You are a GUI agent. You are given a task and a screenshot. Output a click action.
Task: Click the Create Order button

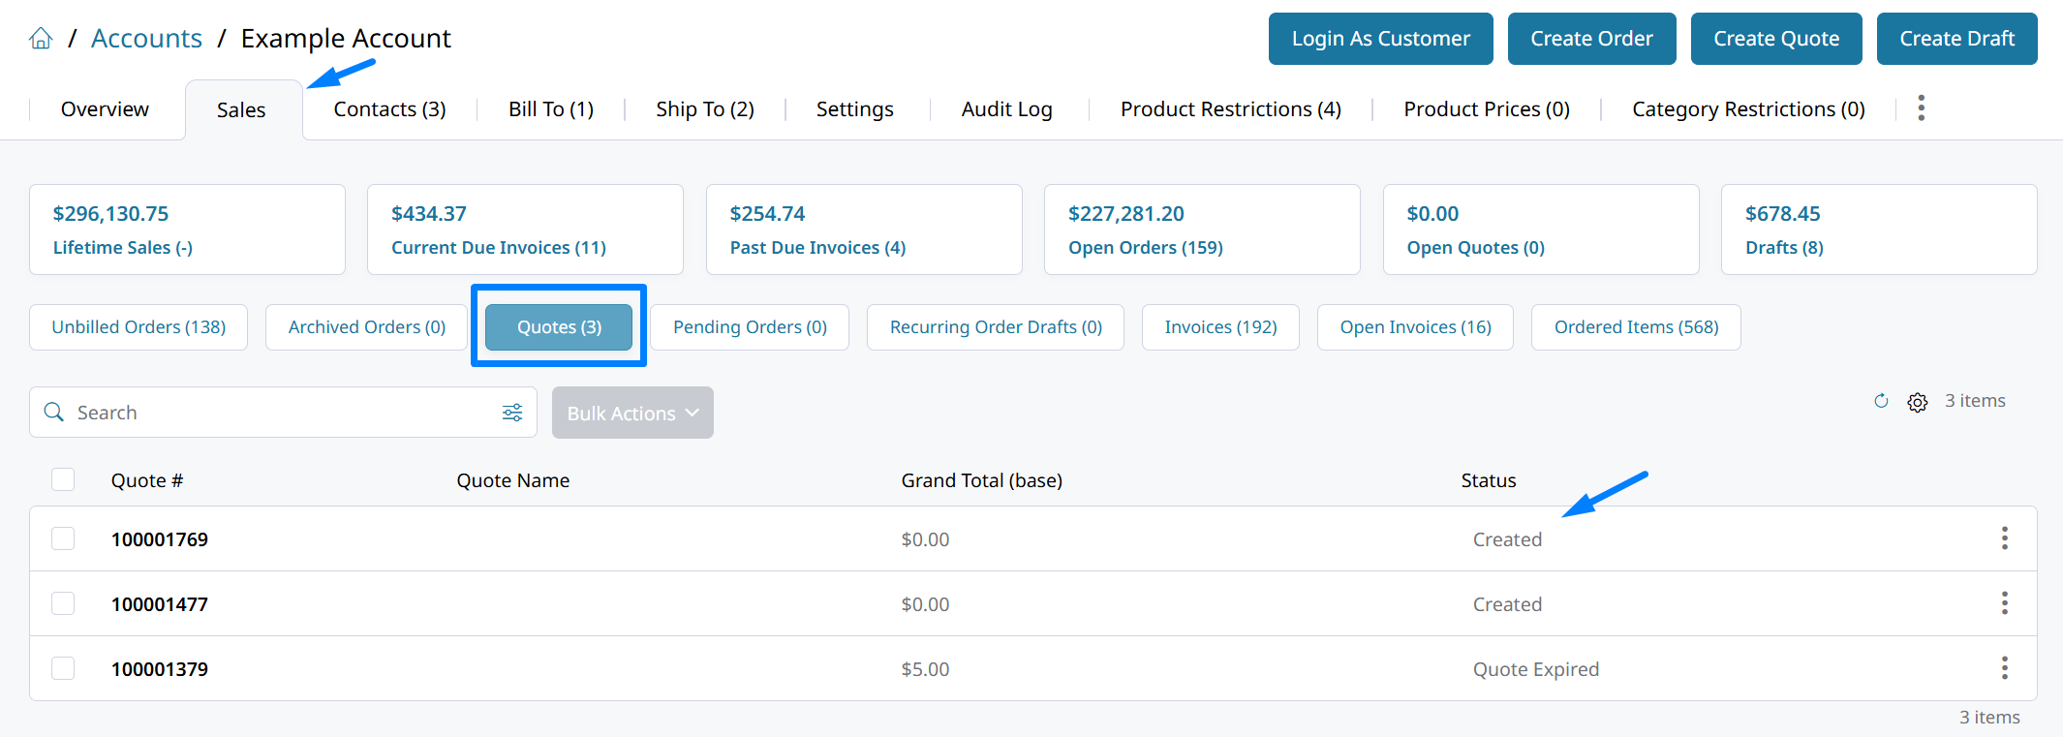[1592, 39]
